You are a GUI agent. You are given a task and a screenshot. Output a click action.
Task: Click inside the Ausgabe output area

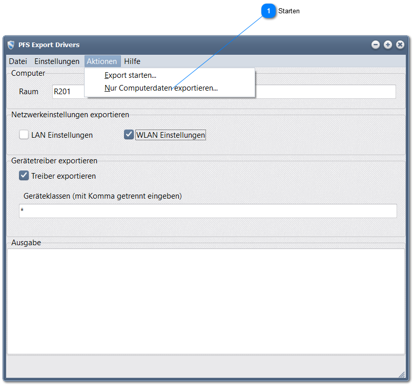pos(205,301)
